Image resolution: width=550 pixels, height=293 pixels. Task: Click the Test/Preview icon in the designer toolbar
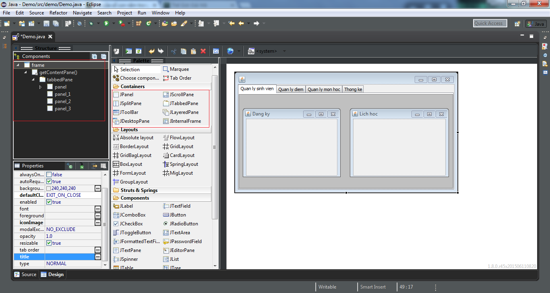[x=128, y=51]
